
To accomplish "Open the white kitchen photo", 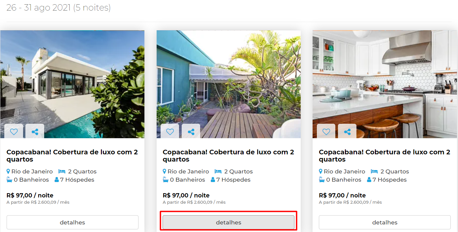I will (385, 84).
